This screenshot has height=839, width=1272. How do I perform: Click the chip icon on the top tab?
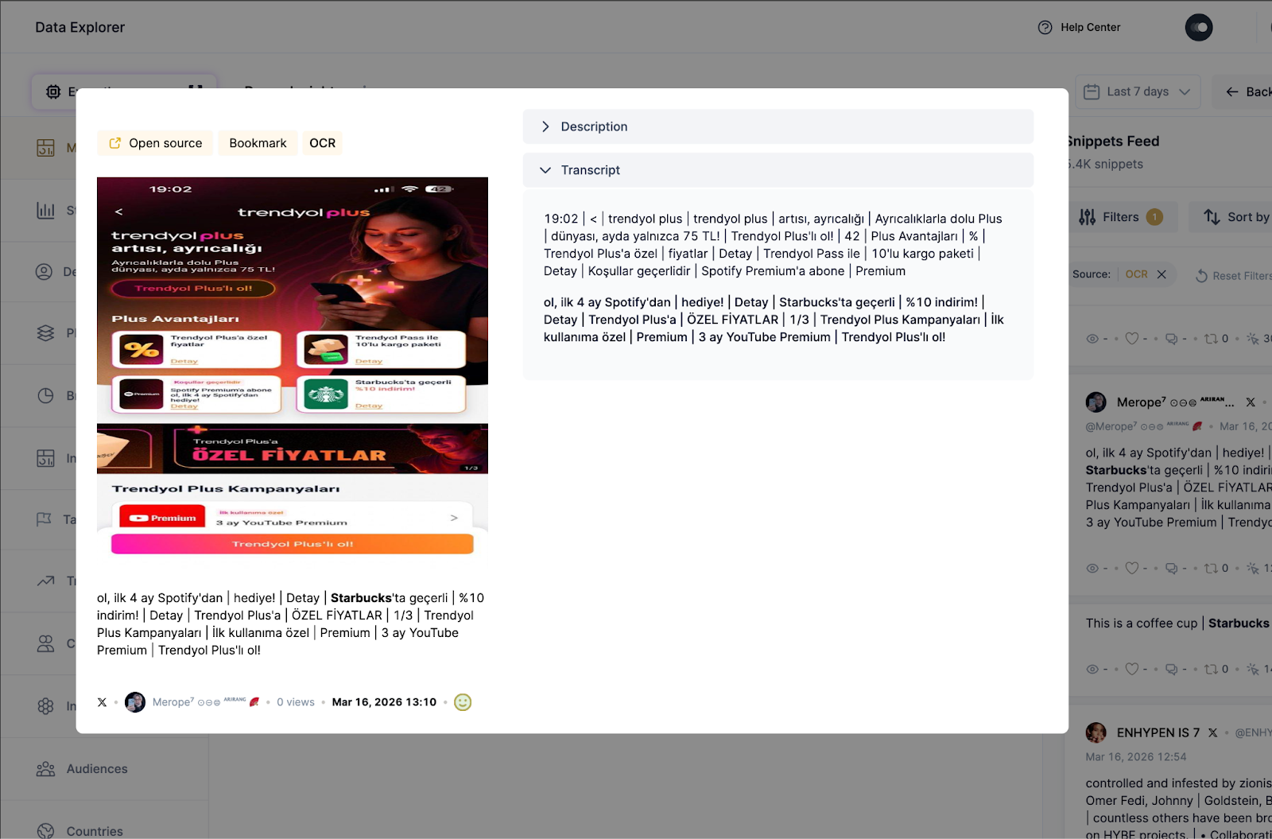pyautogui.click(x=53, y=91)
